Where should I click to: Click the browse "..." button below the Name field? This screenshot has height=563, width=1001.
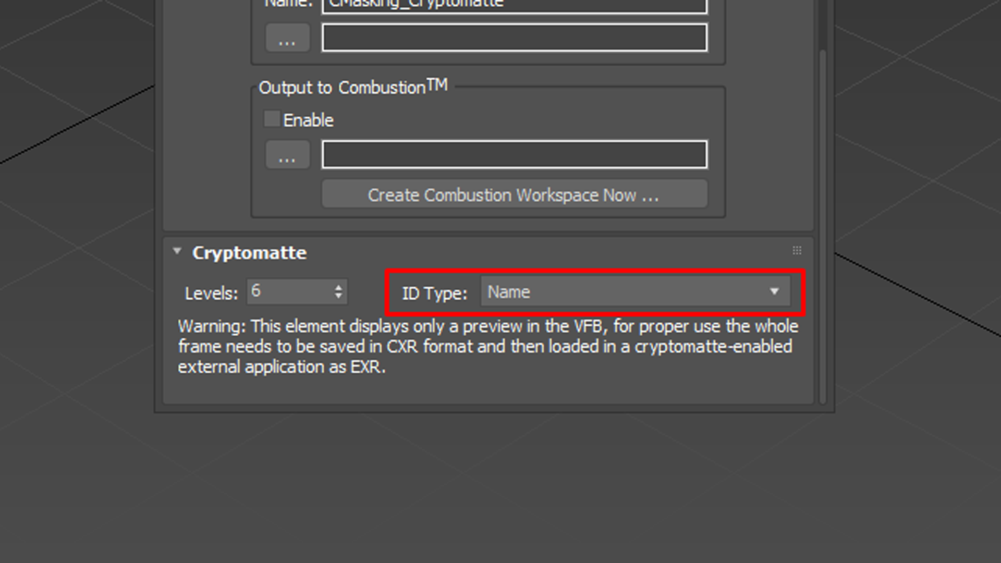(x=287, y=37)
